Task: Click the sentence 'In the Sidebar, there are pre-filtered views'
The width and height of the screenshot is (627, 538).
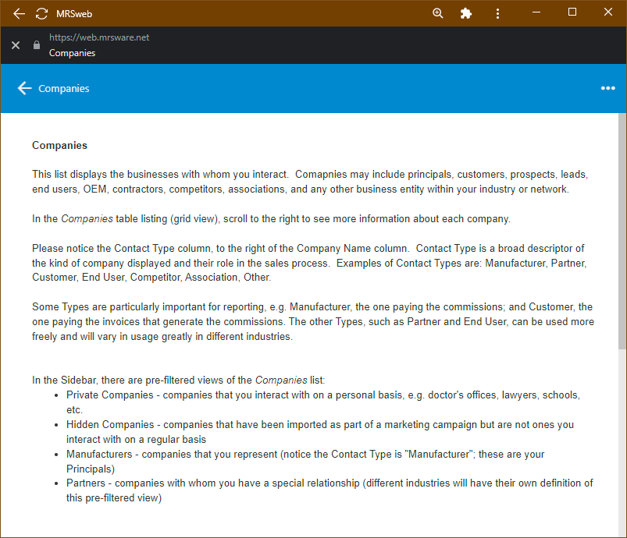Action: tap(178, 380)
